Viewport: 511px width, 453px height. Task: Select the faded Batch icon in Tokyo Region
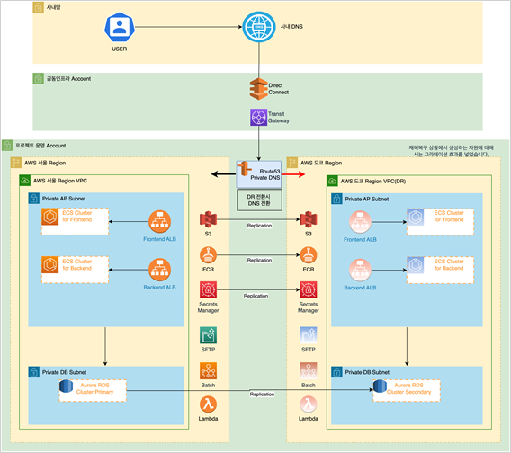point(309,371)
